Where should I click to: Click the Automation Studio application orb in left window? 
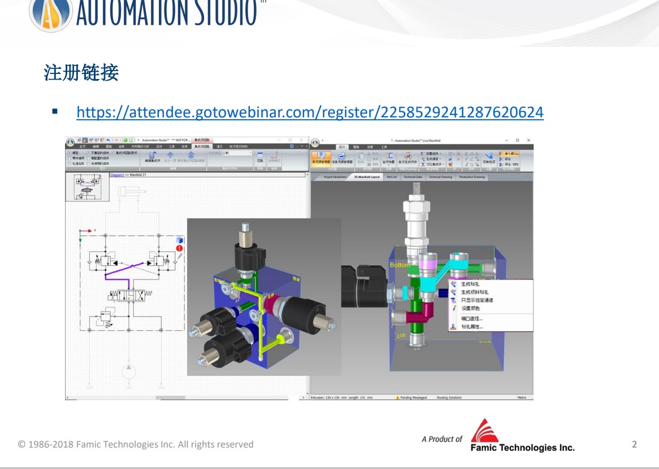tap(70, 143)
